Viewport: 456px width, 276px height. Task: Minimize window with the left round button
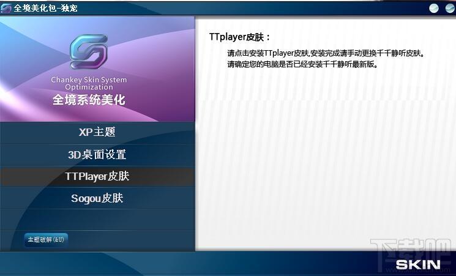pyautogui.click(x=434, y=8)
